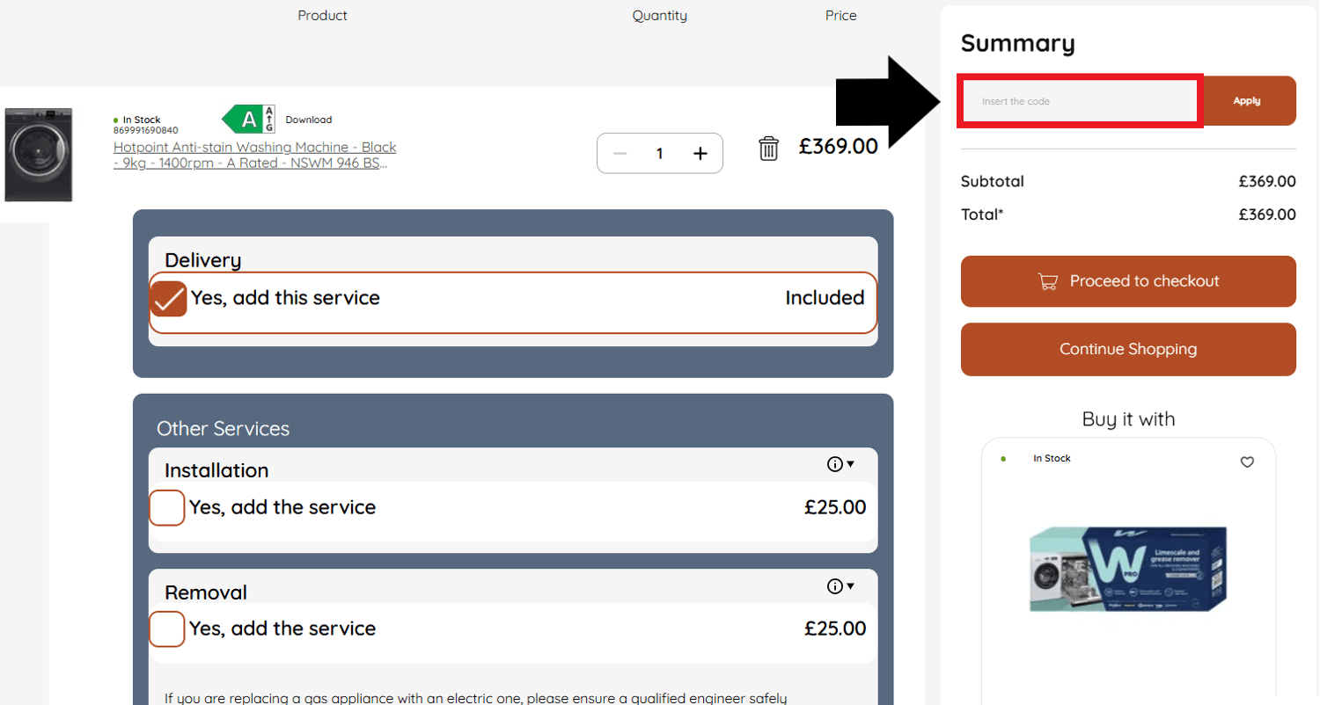This screenshot has width=1320, height=705.
Task: Expand Installation info dropdown
Action: [x=841, y=464]
